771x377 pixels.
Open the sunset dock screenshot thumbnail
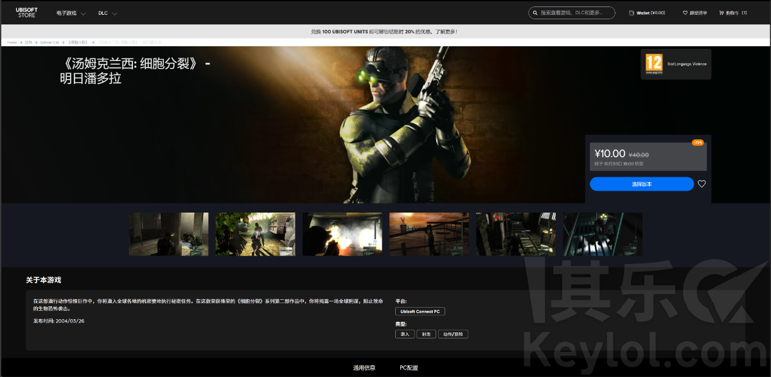(429, 234)
